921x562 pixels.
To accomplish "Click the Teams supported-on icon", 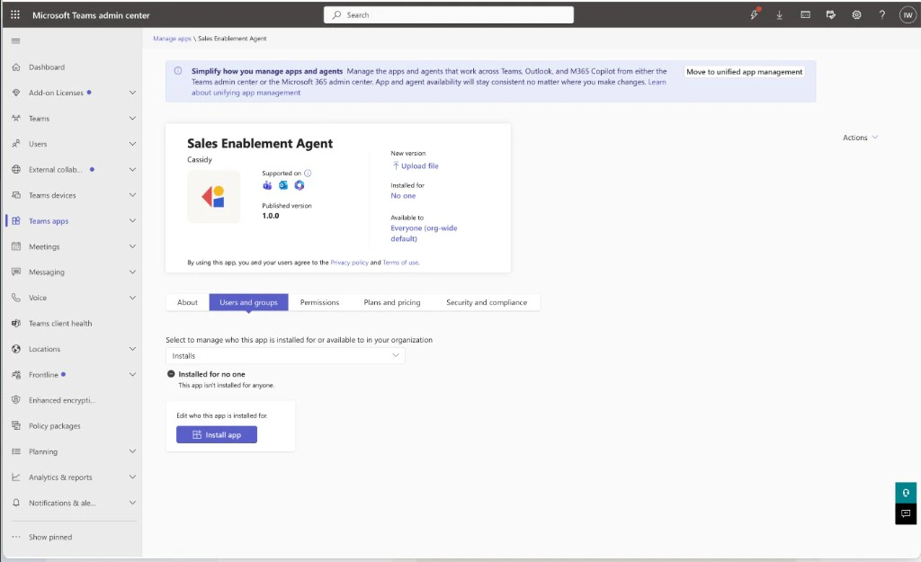I will 267,185.
